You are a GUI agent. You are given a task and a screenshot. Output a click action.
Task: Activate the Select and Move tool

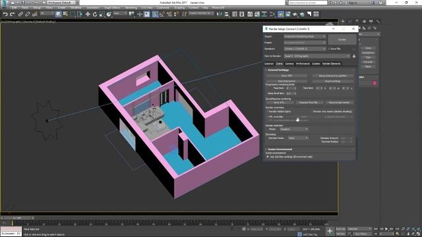(88, 14)
